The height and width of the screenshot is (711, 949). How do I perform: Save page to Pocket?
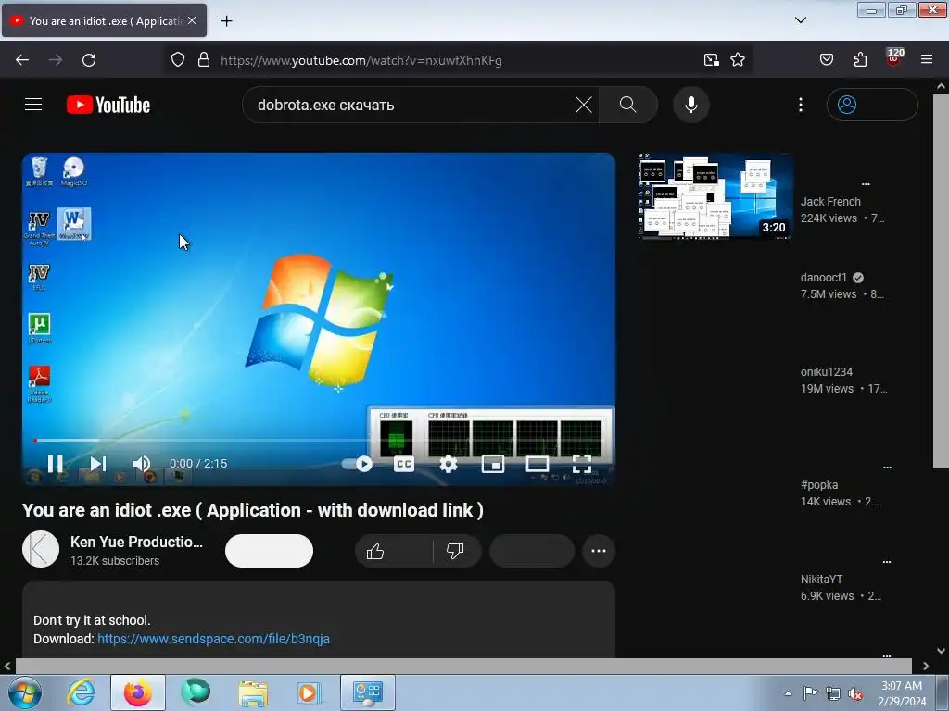827,60
